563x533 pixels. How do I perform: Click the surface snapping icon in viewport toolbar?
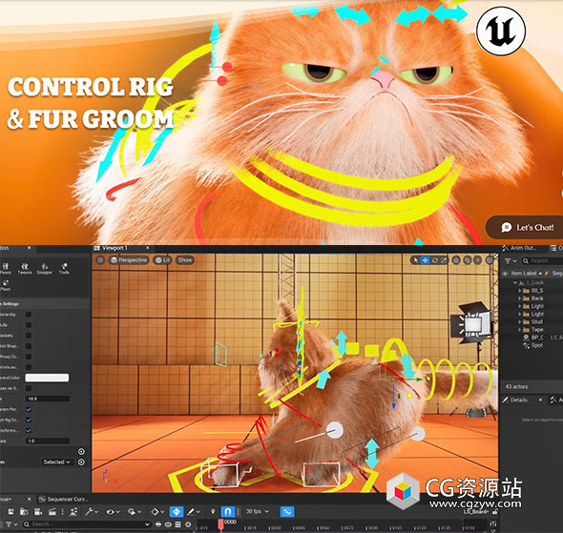(x=456, y=260)
